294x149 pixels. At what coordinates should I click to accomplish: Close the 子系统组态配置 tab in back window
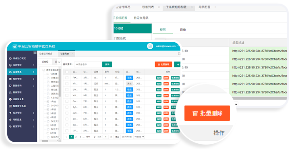[x=192, y=7]
